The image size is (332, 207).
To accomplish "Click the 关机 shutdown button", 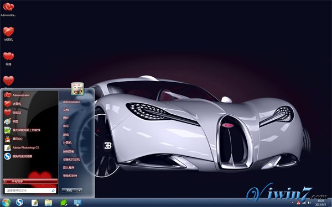I will click(x=69, y=190).
